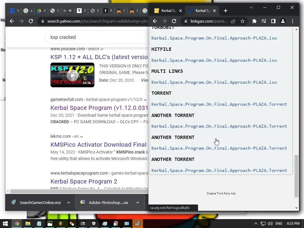Open File Explorer from the taskbar
Image resolution: width=304 pixels, height=228 pixels.
pyautogui.click(x=28, y=224)
